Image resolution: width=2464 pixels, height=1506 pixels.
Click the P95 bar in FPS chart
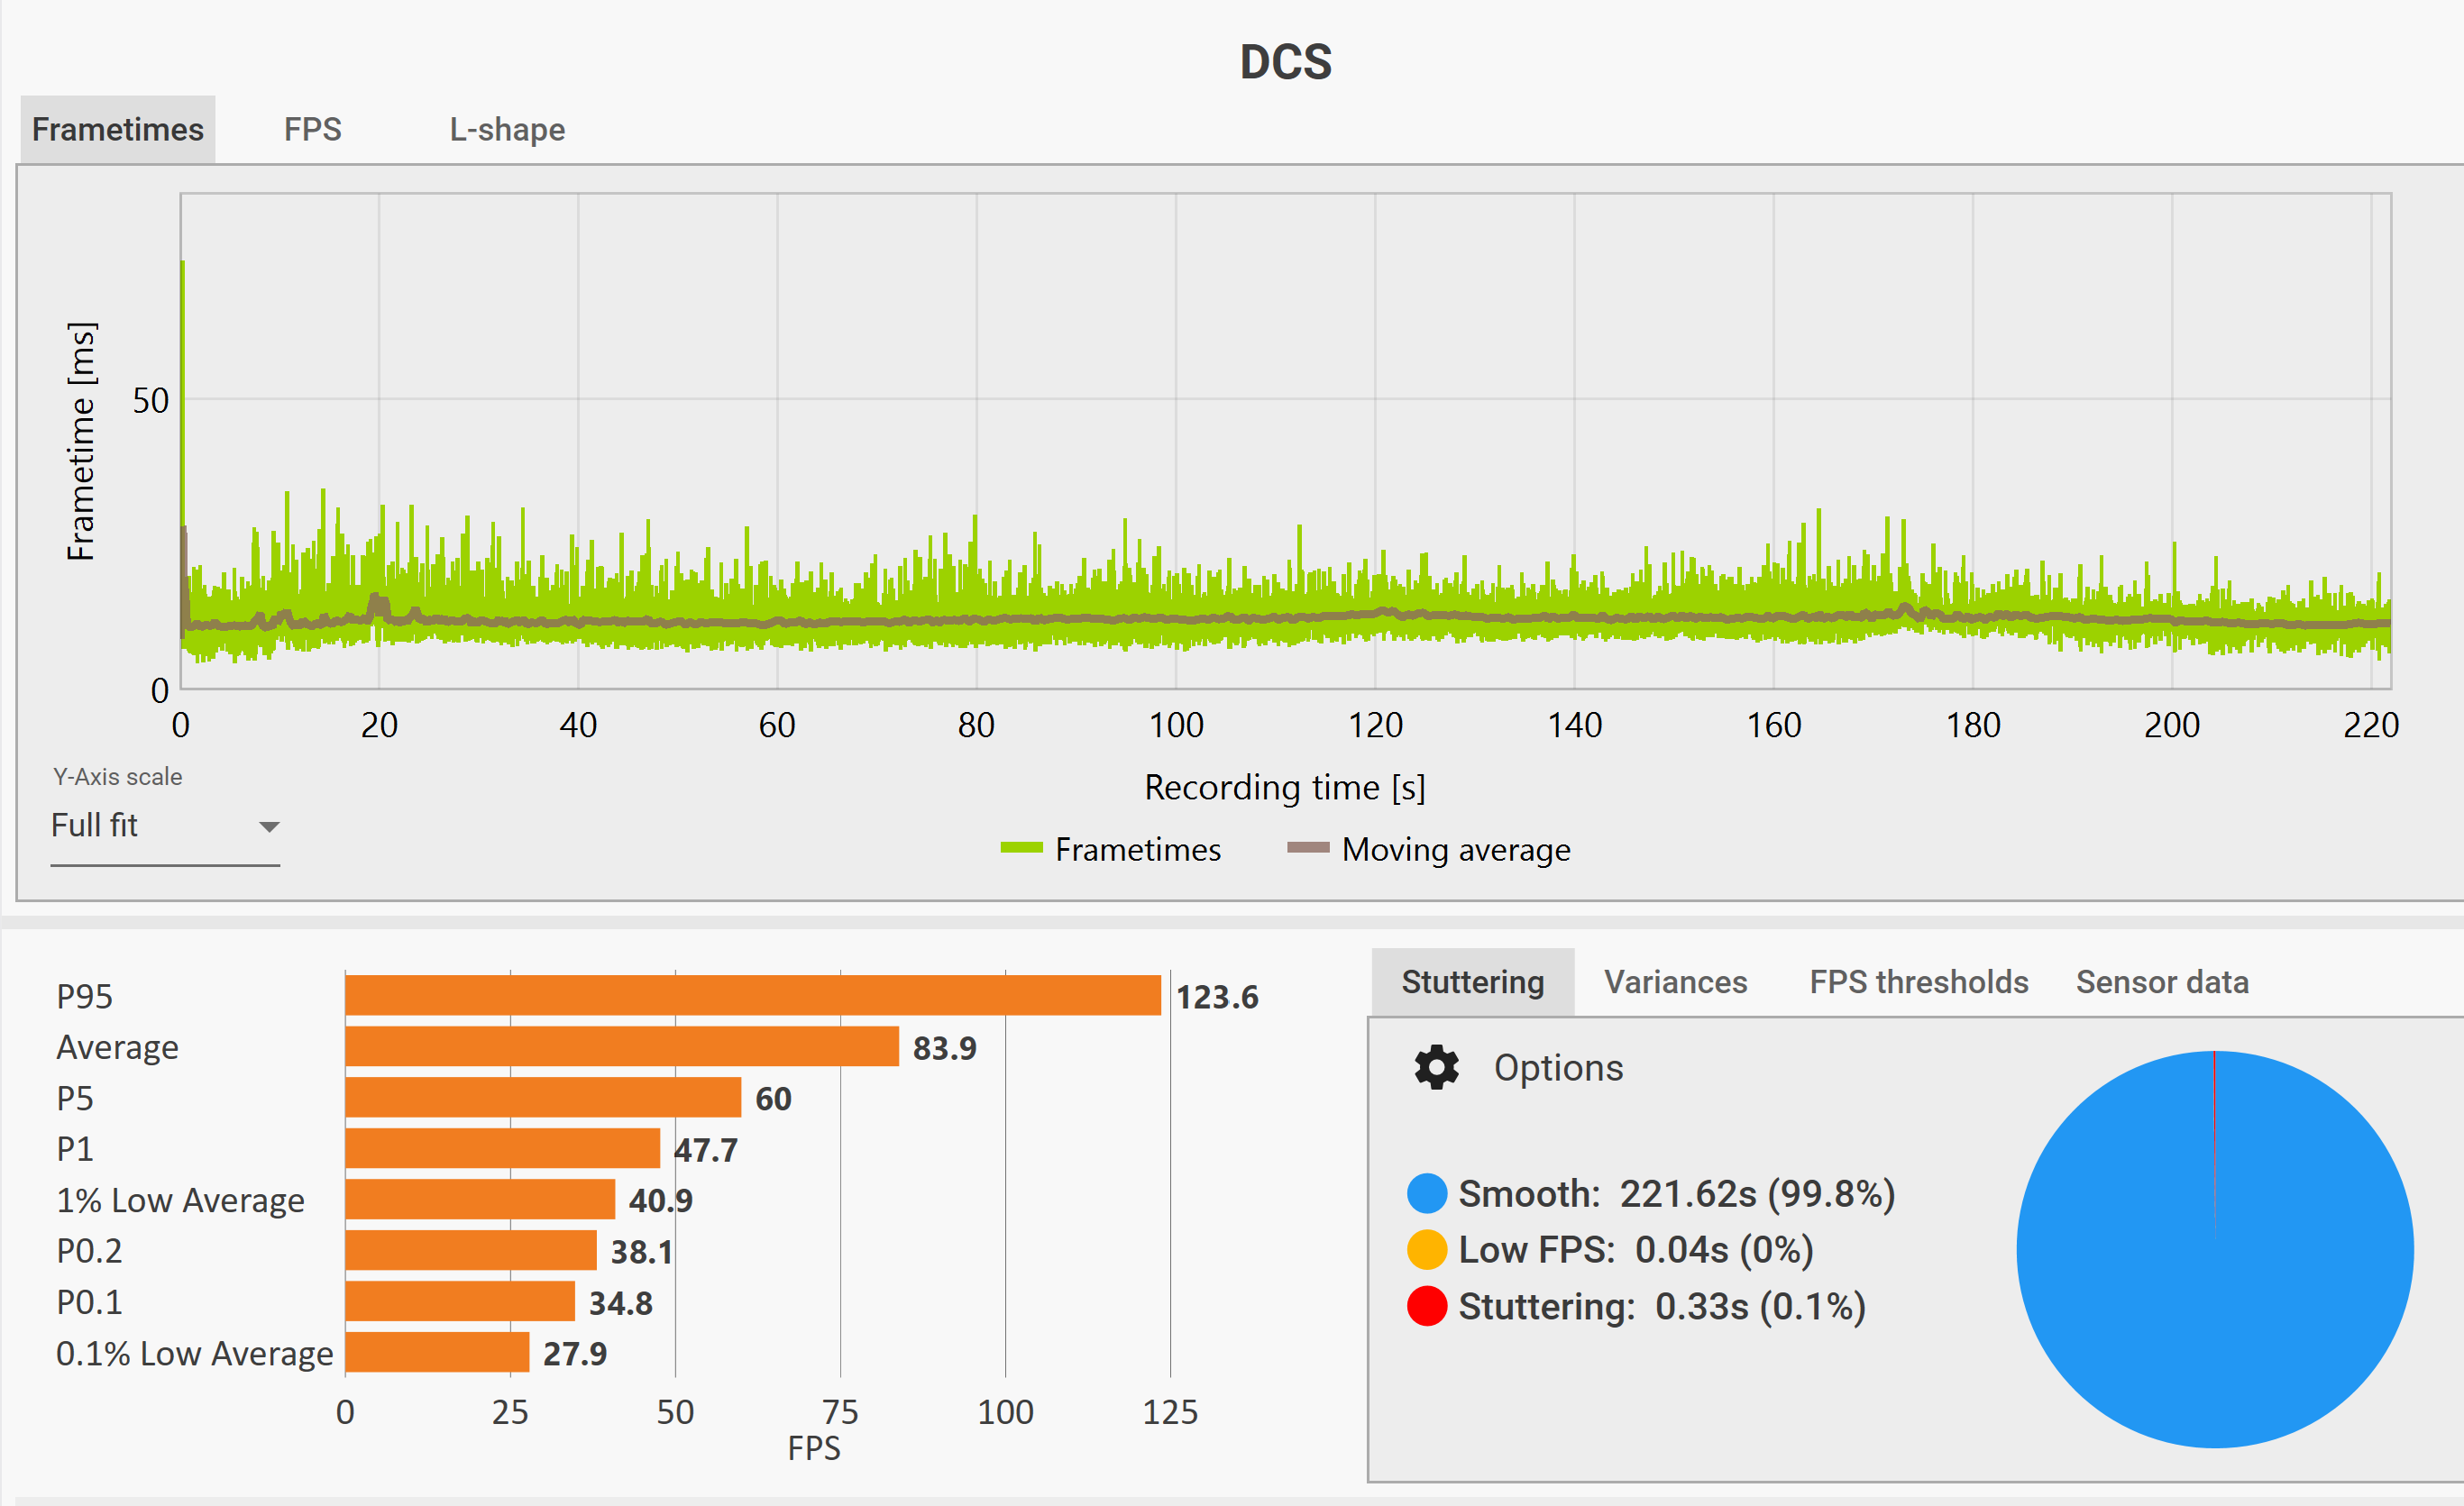[x=753, y=995]
